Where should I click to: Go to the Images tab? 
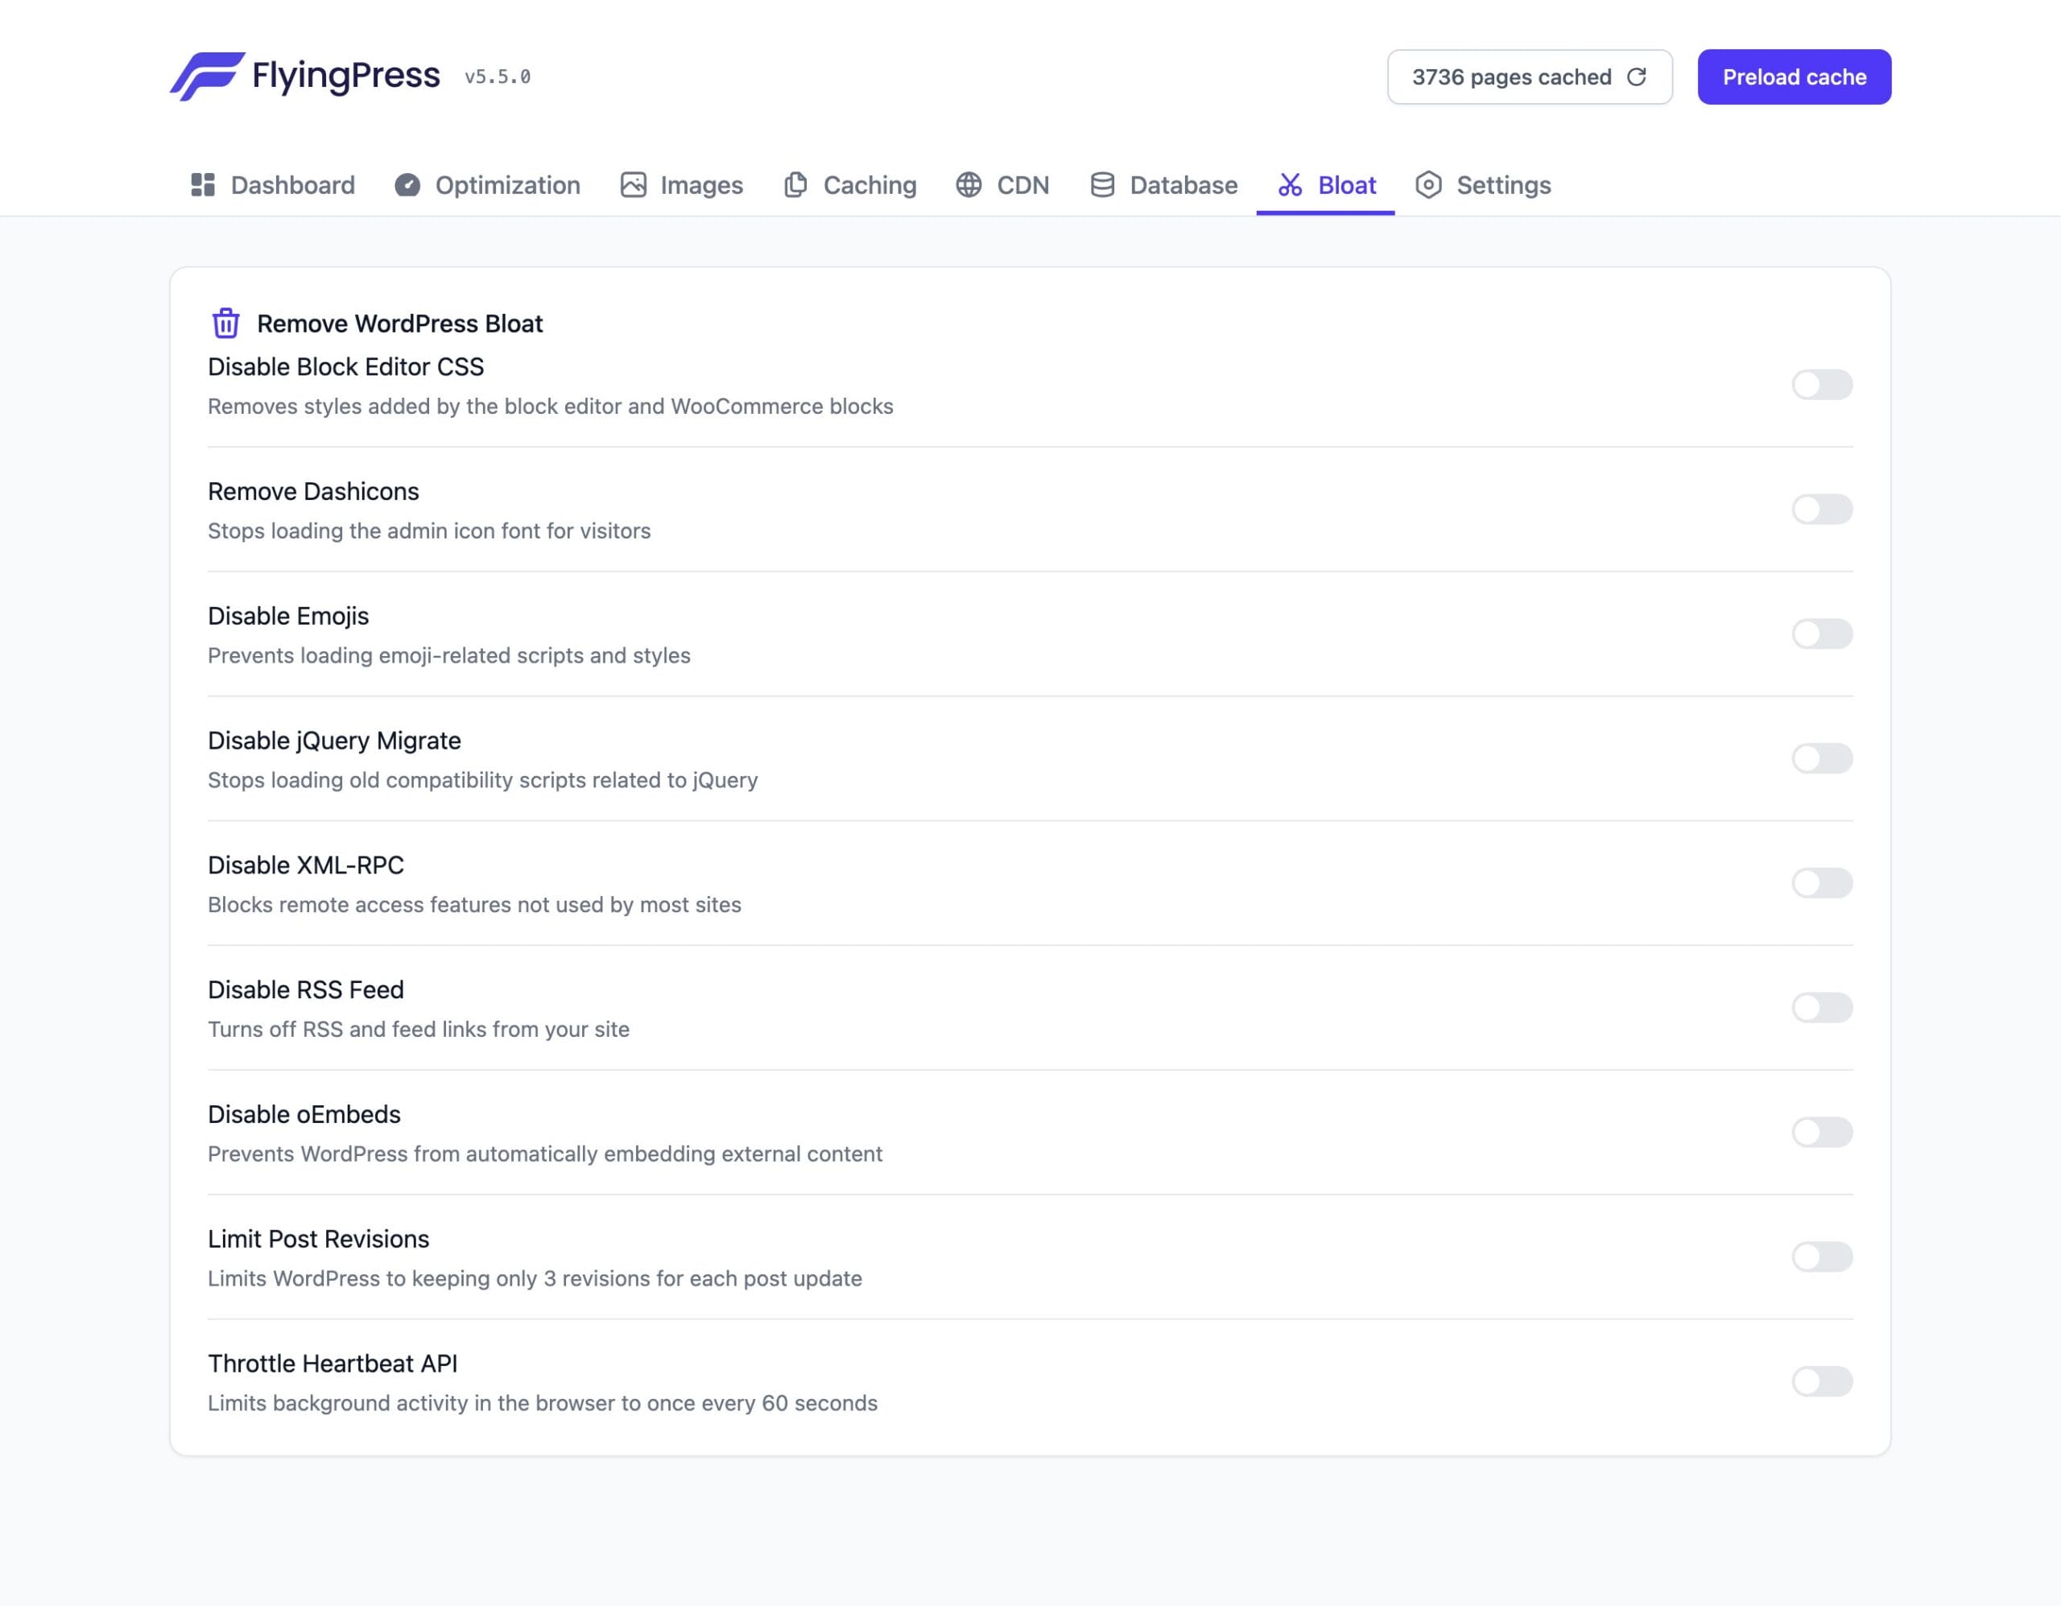pyautogui.click(x=682, y=185)
